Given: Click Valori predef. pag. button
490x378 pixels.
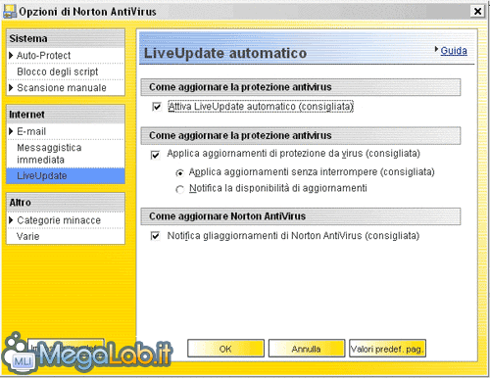Looking at the screenshot, I should [x=387, y=349].
